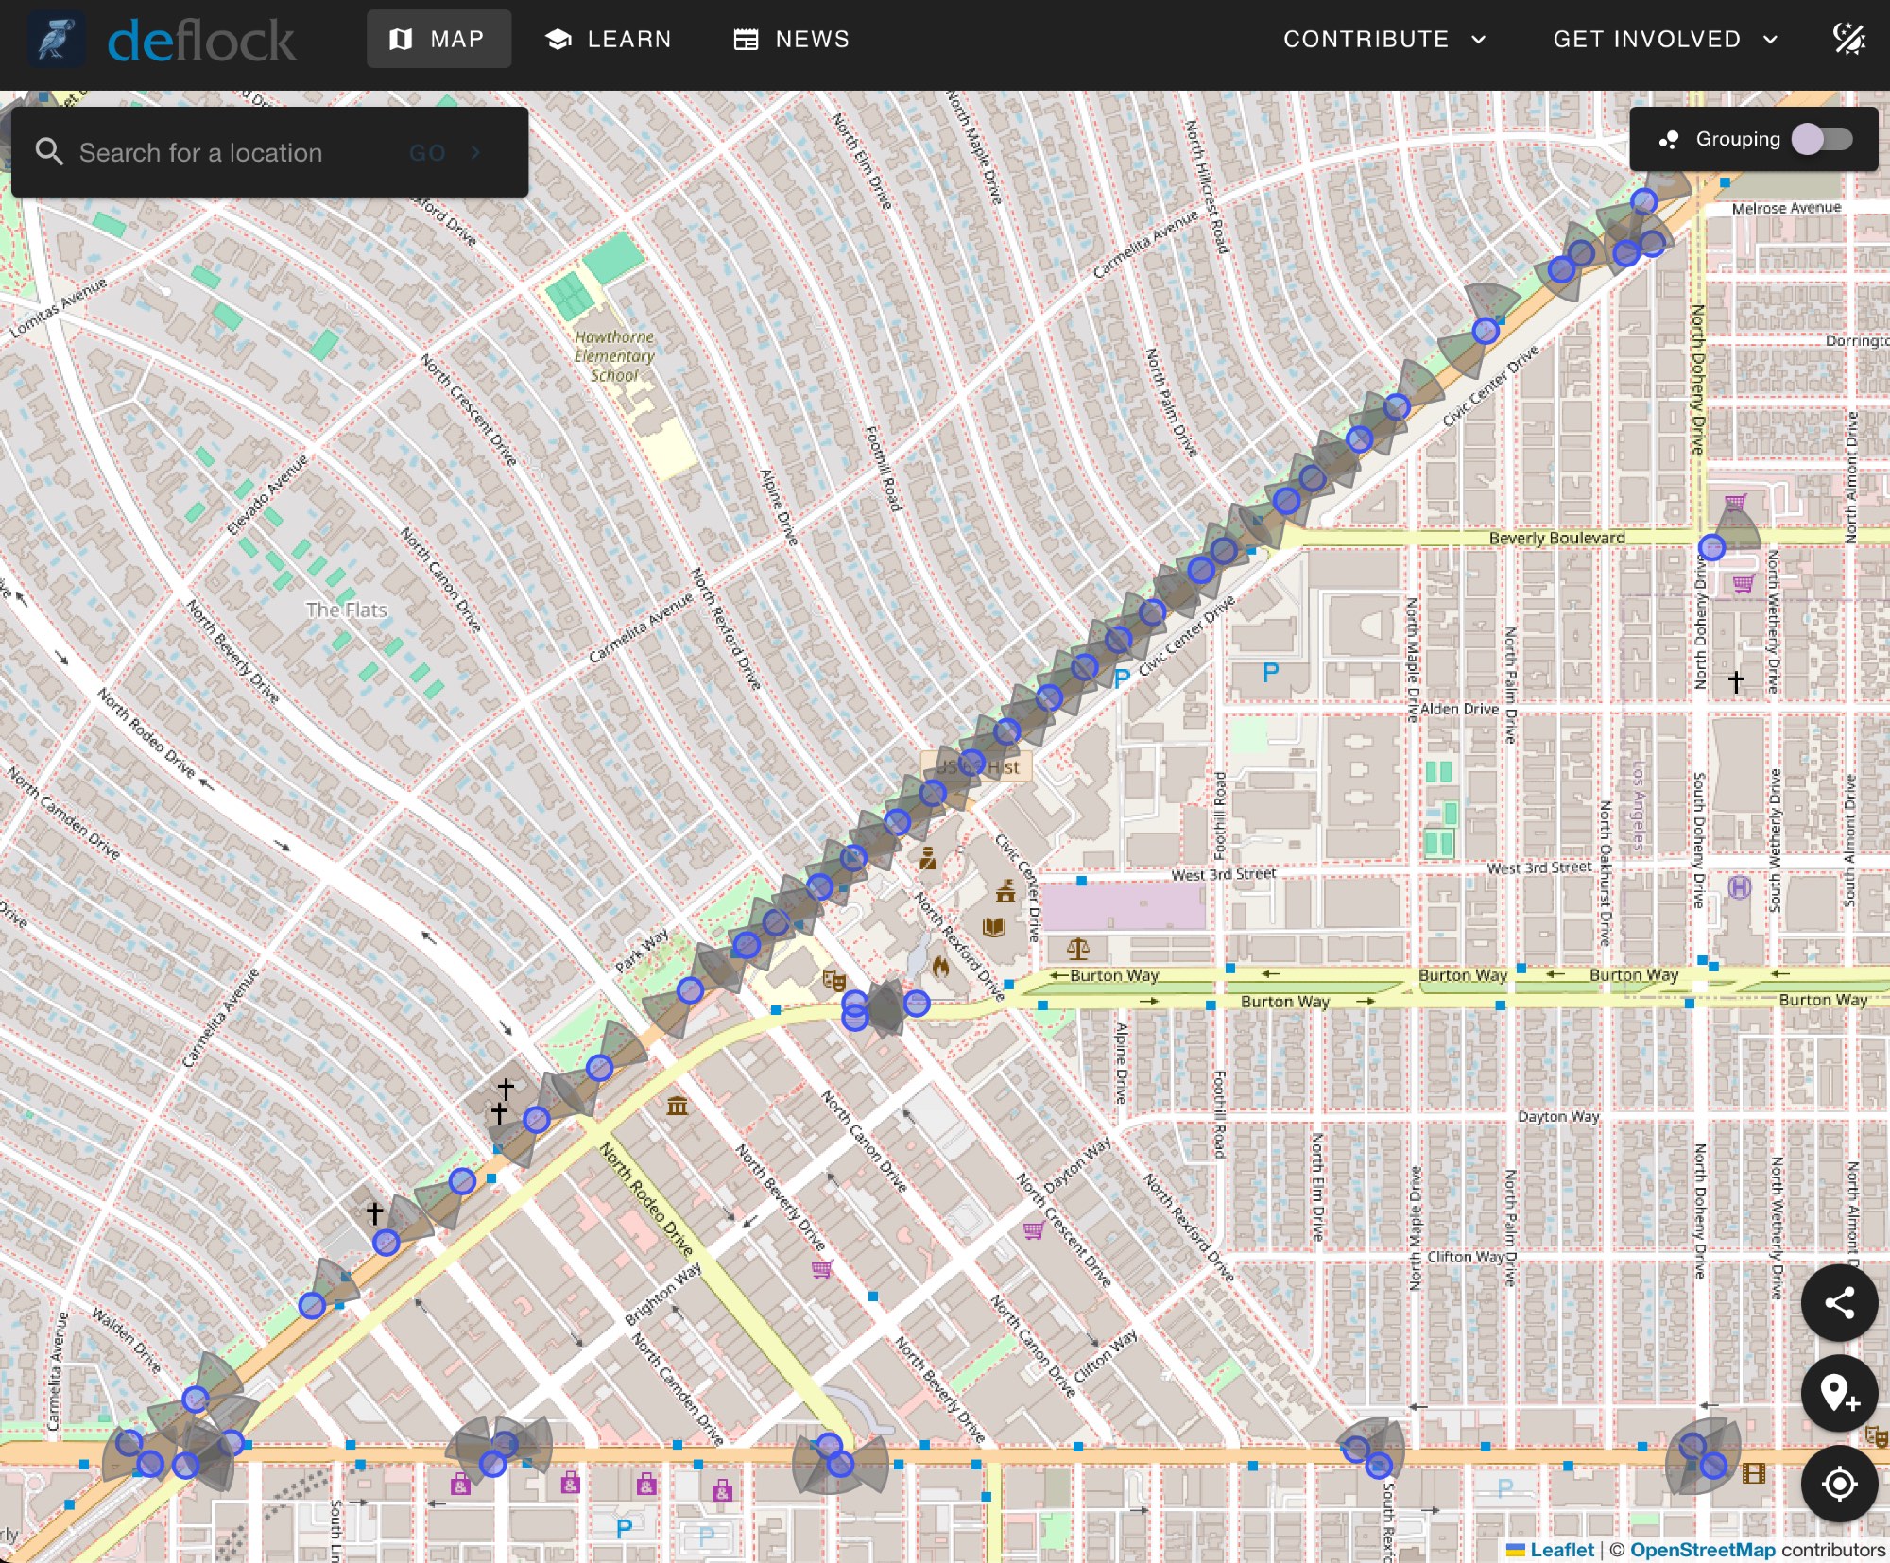The height and width of the screenshot is (1563, 1890).
Task: Click the add location pin icon
Action: pyautogui.click(x=1838, y=1394)
